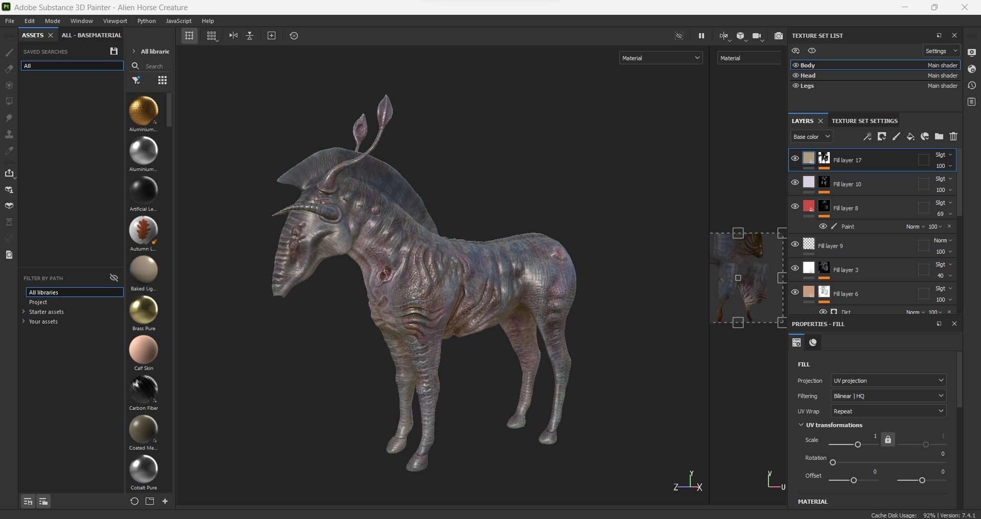Viewport: 981px width, 519px height.
Task: Collapse the UV transformations section
Action: (x=801, y=425)
